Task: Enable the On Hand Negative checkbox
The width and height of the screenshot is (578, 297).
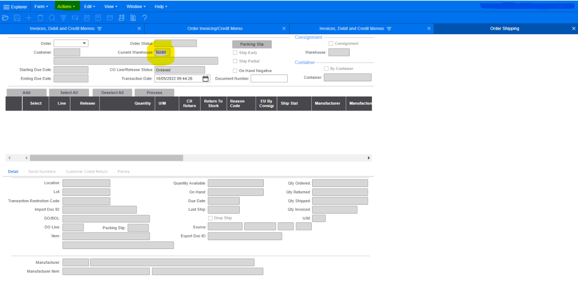Action: click(x=235, y=71)
